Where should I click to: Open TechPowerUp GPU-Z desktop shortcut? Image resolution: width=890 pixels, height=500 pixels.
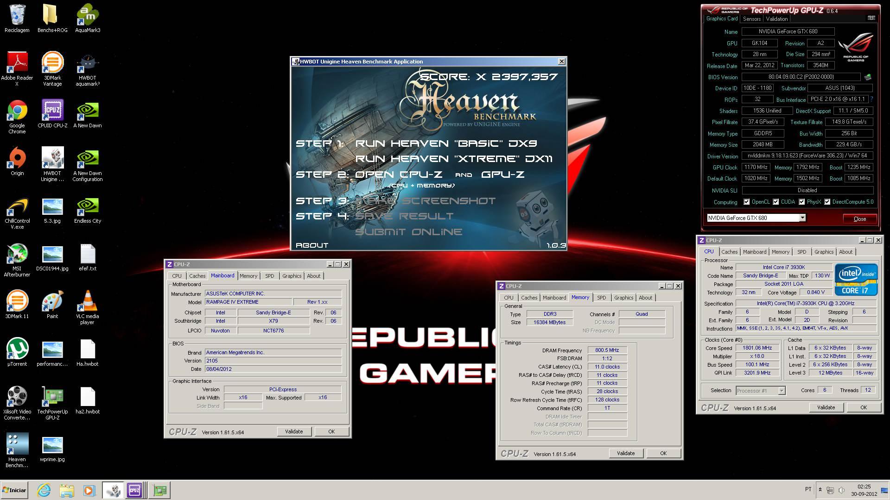point(52,403)
